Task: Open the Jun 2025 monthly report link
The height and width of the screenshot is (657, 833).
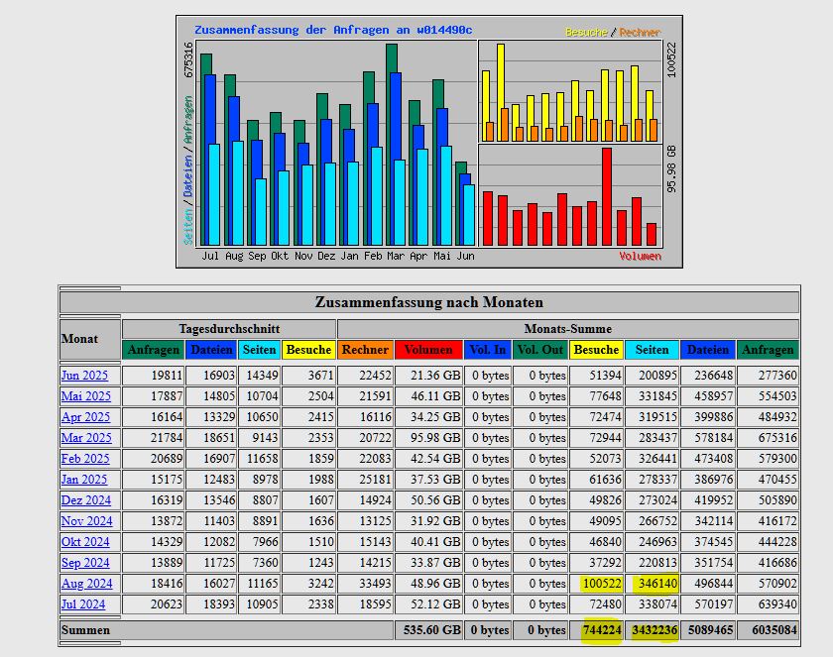Action: 84,376
